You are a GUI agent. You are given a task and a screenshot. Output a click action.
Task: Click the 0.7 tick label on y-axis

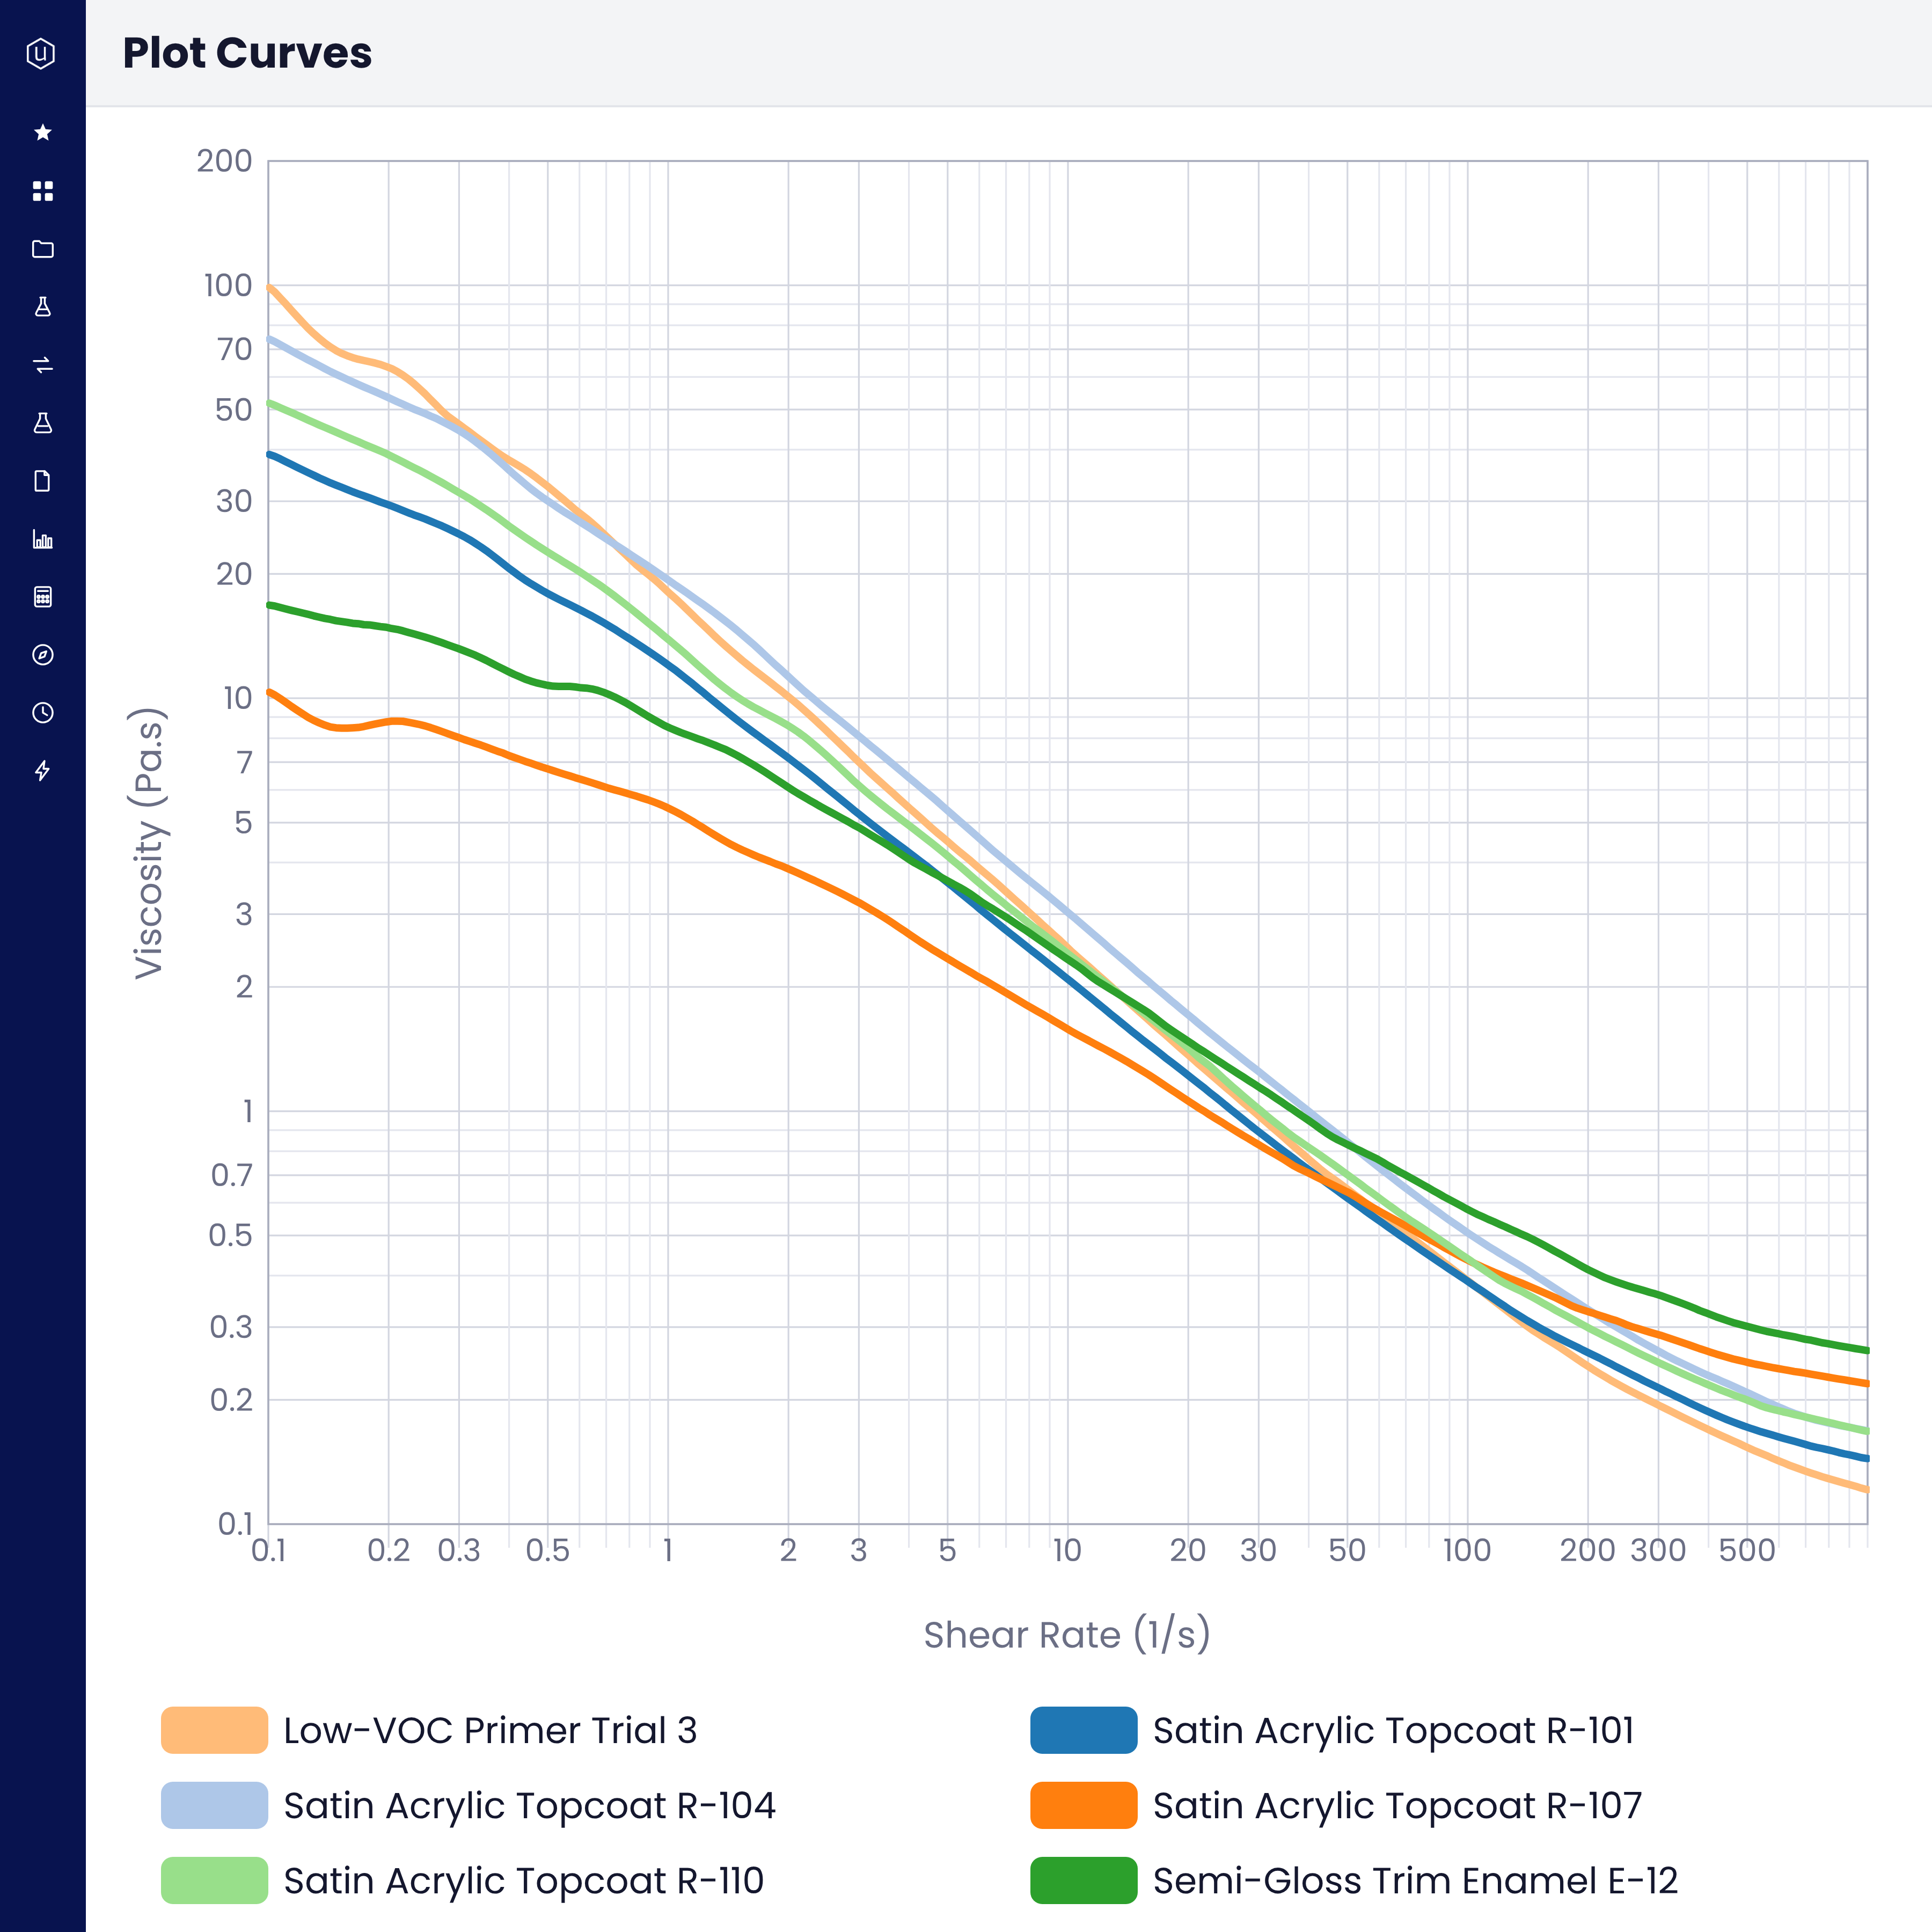232,1175
